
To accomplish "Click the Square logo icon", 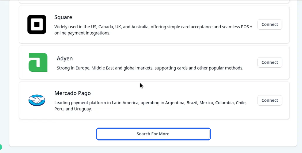I will [37, 24].
